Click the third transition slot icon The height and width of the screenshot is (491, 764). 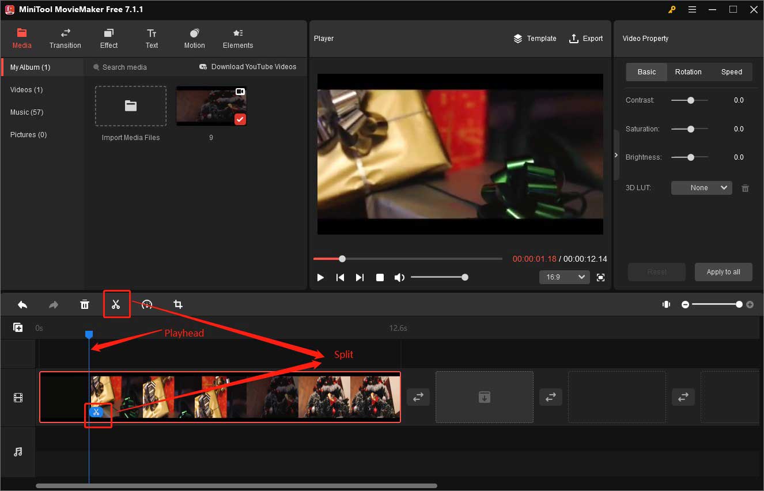point(683,397)
